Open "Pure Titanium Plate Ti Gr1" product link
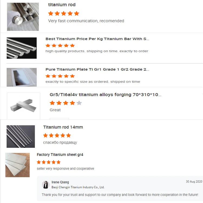Viewport: 203px width, 203px height. click(x=97, y=69)
